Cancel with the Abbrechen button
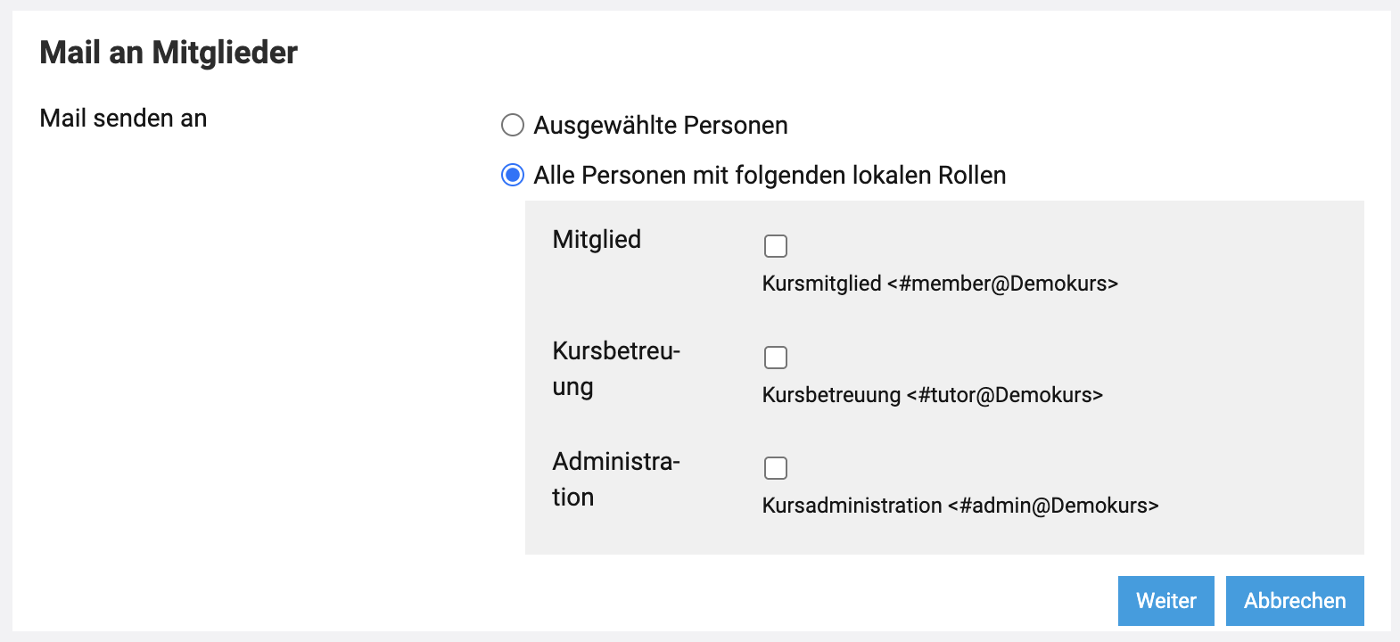Image resolution: width=1400 pixels, height=642 pixels. pyautogui.click(x=1295, y=601)
